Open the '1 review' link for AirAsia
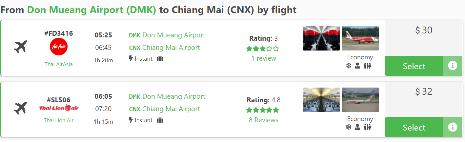 (264, 58)
